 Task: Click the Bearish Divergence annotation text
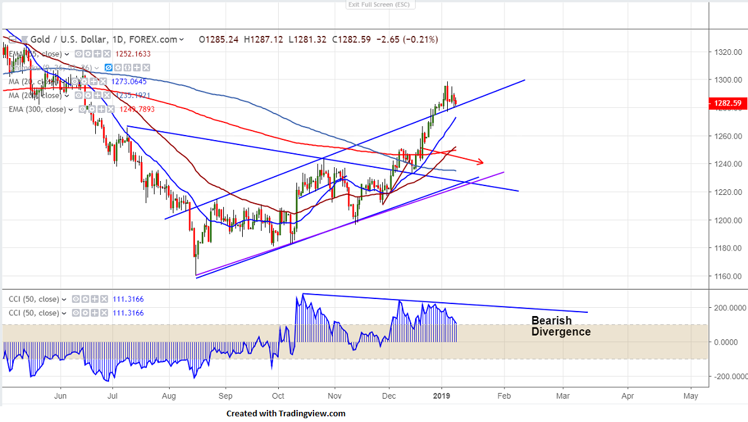pyautogui.click(x=561, y=327)
